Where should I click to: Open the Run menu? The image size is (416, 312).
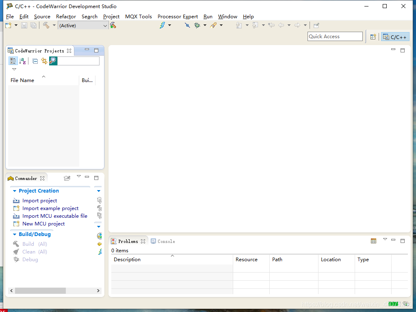[208, 16]
